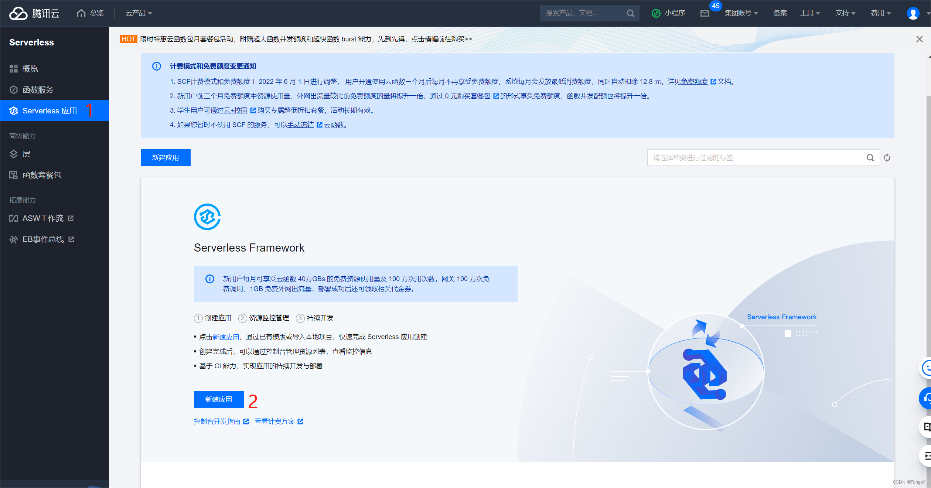
Task: Click the 函数服务 hexagon icon
Action: pos(14,90)
